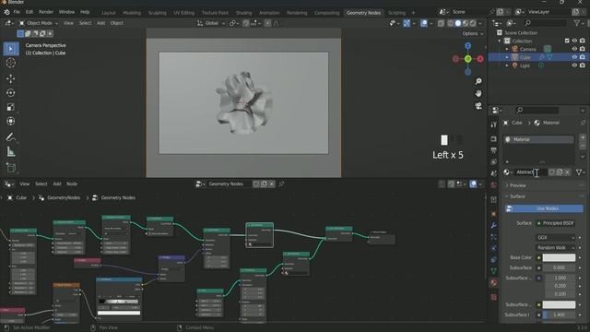Open the Object Data properties tab
This screenshot has height=332, width=590.
coord(494,271)
